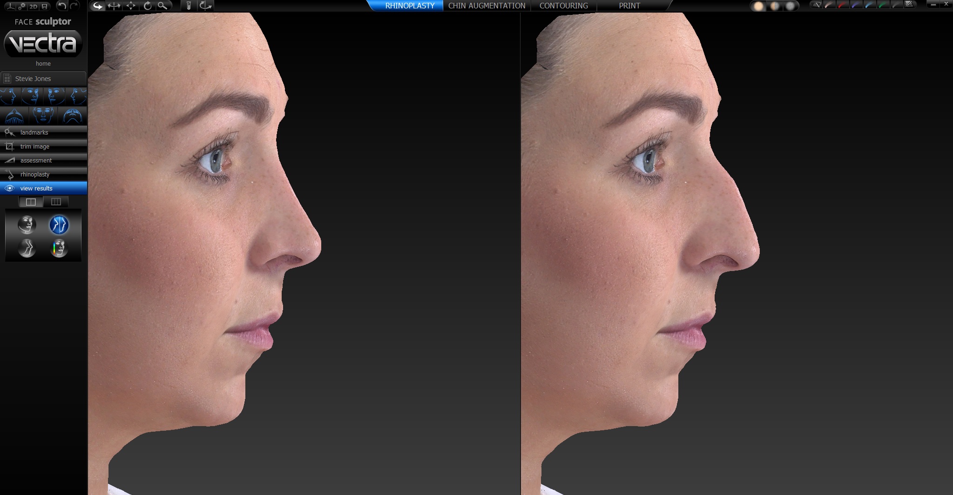953x495 pixels.
Task: Undo the last action
Action: click(x=61, y=6)
